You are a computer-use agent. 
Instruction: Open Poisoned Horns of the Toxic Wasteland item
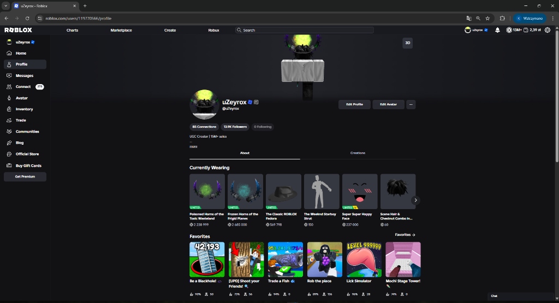click(207, 200)
